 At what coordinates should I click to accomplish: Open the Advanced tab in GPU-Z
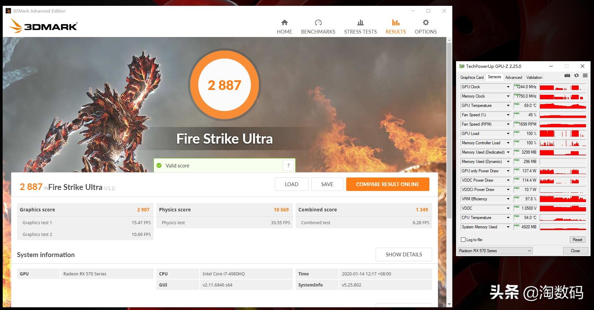click(514, 77)
